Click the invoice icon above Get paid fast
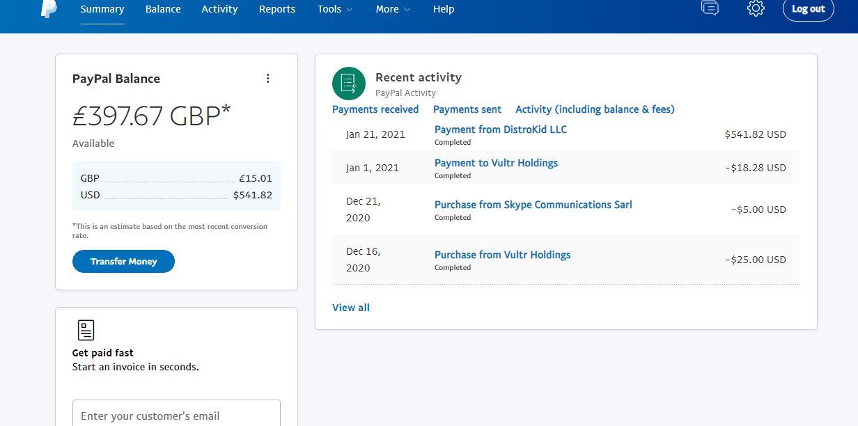This screenshot has width=858, height=426. pyautogui.click(x=86, y=330)
